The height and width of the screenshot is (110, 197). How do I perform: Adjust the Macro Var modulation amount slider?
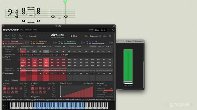(105, 90)
